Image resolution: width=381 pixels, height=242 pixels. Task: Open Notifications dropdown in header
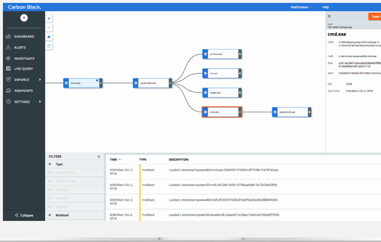click(x=301, y=7)
